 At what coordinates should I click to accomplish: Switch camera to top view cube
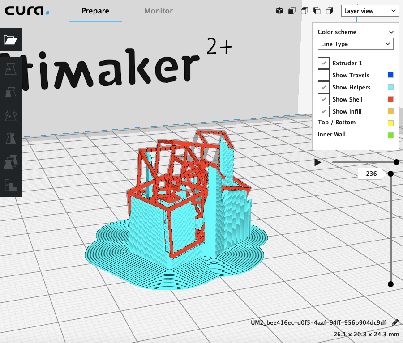pyautogui.click(x=304, y=11)
